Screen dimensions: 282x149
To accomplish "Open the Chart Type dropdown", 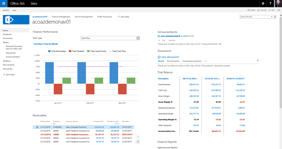I will (138, 38).
